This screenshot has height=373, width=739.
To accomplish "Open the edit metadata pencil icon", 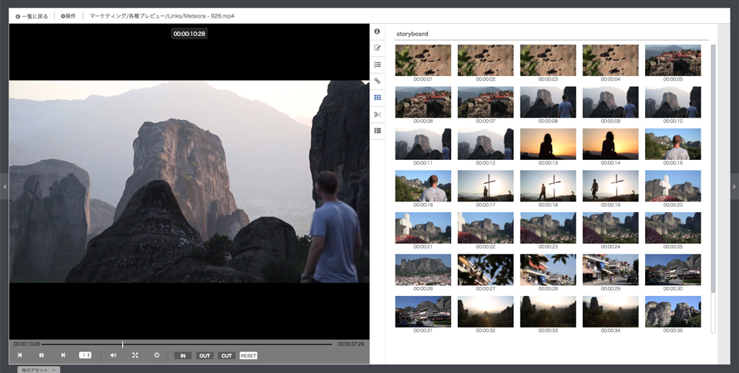I will click(x=377, y=48).
